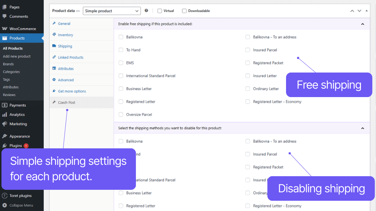The height and width of the screenshot is (211, 376).
Task: Click the Collapse Menu arrow icon
Action: 4,205
